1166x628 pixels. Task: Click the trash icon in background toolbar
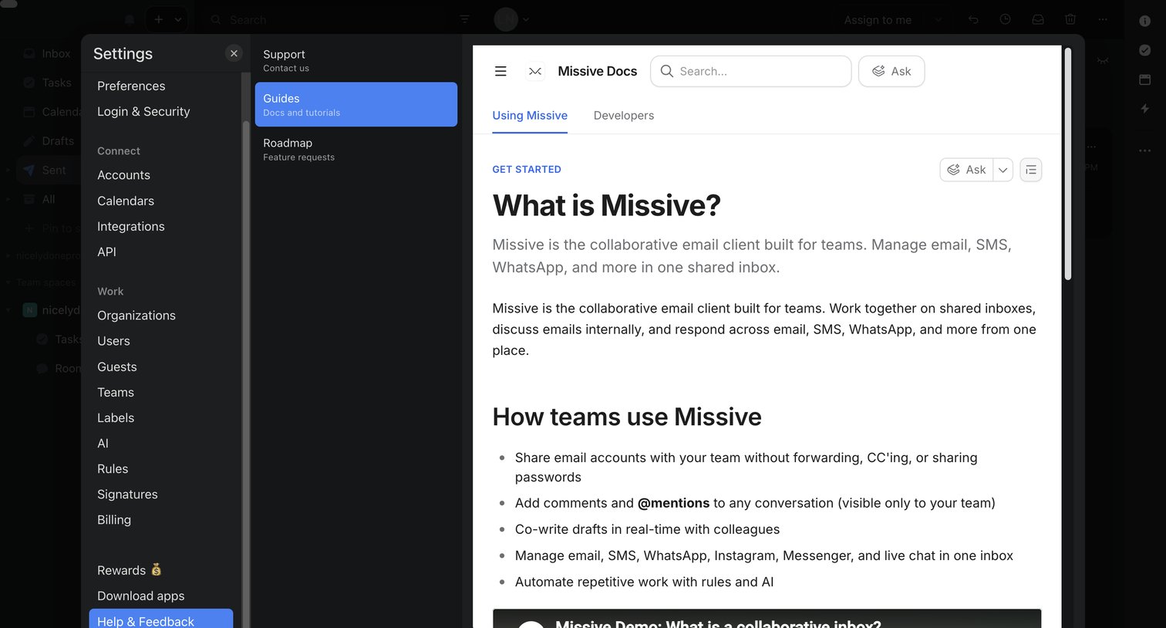[1070, 19]
